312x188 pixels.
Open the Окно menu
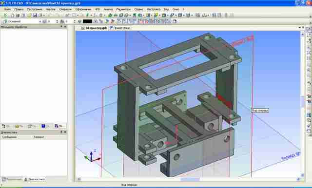point(175,9)
